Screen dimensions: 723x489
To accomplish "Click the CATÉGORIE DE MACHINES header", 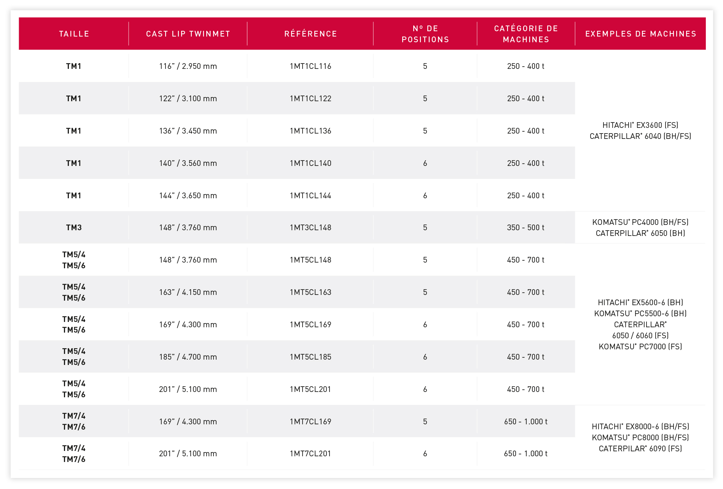I will [x=526, y=34].
